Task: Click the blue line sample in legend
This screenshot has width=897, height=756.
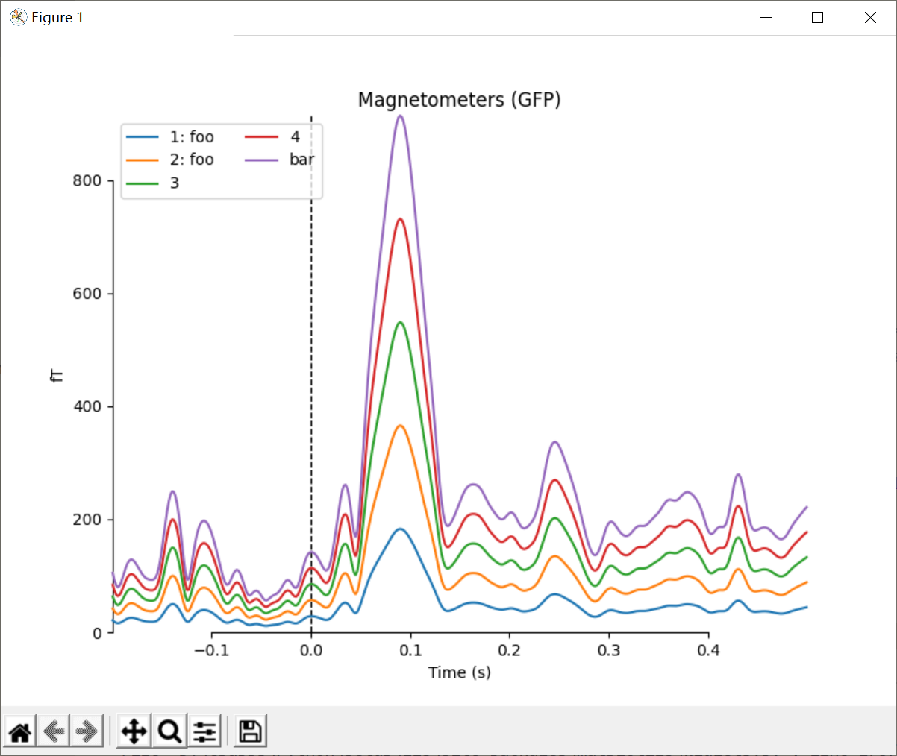Action: click(143, 137)
